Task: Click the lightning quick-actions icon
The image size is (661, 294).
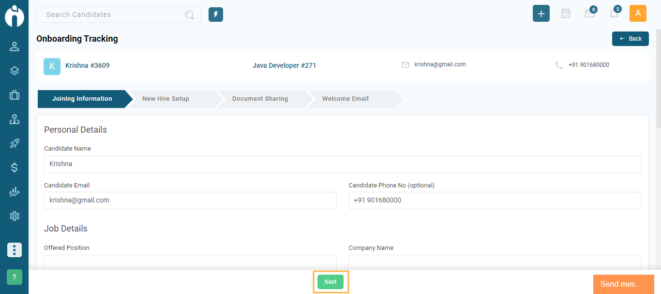Action: click(215, 15)
